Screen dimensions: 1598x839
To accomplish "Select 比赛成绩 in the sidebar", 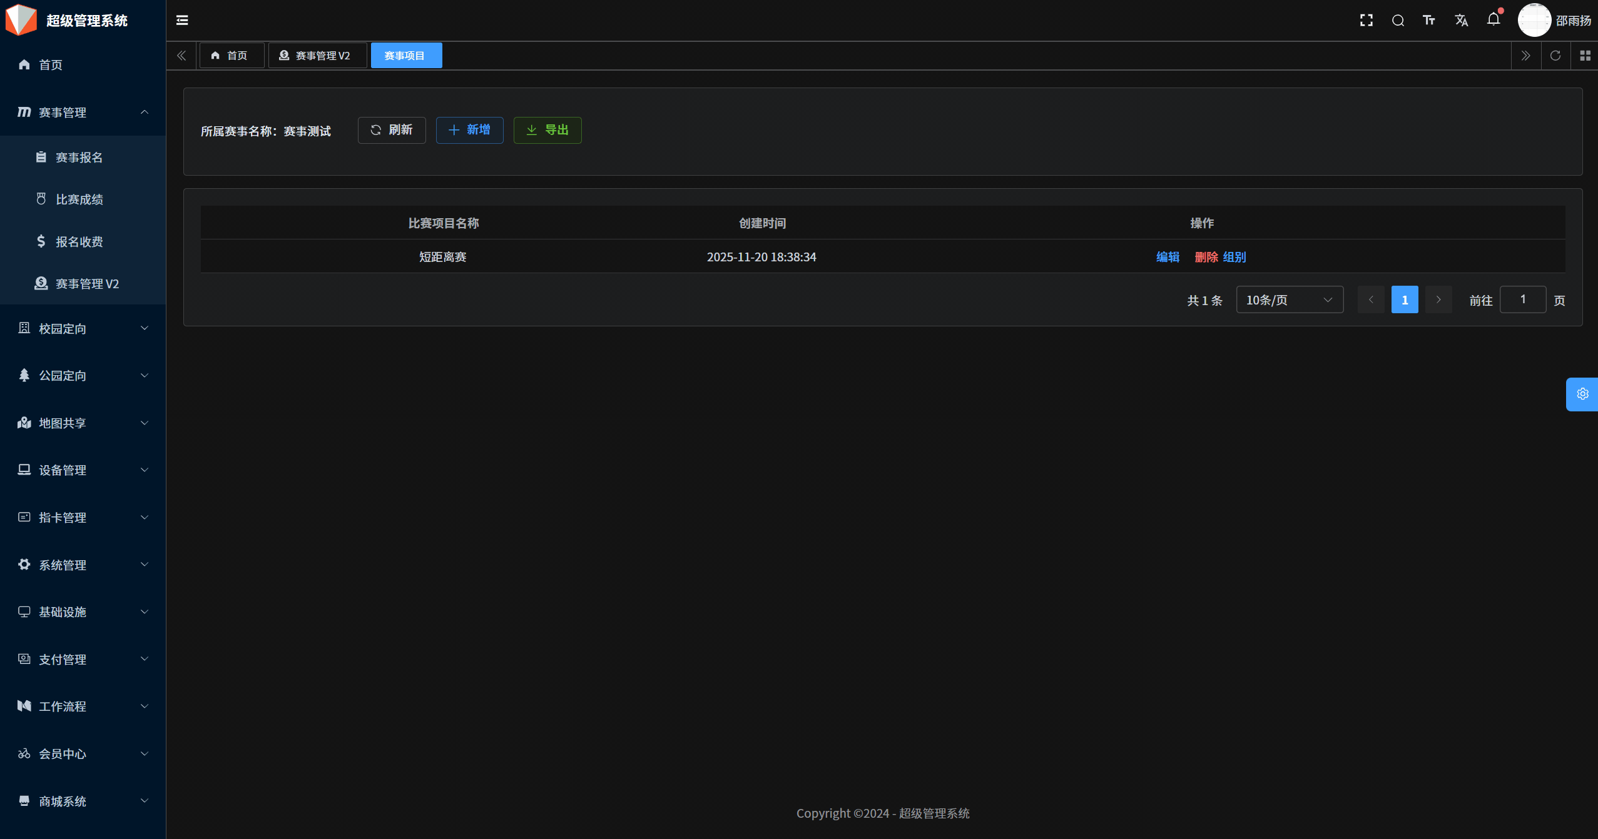I will click(79, 199).
